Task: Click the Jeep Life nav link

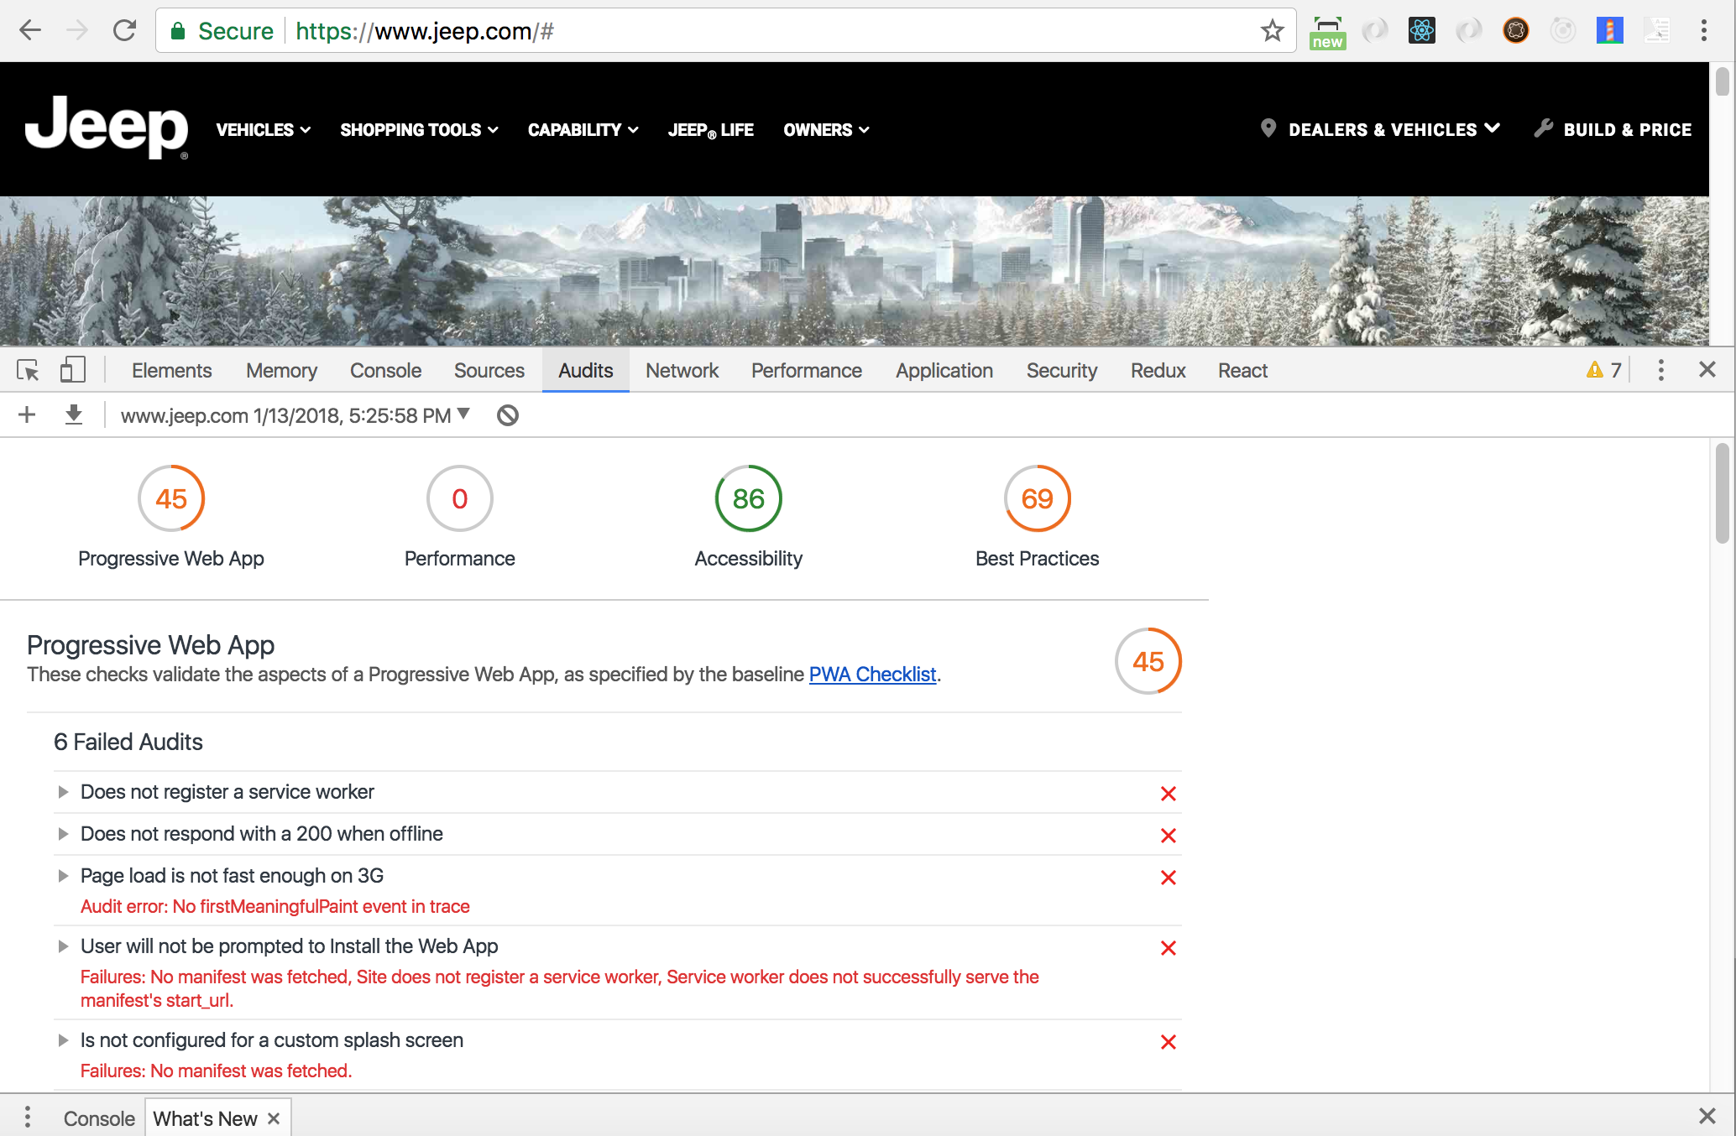Action: (x=711, y=130)
